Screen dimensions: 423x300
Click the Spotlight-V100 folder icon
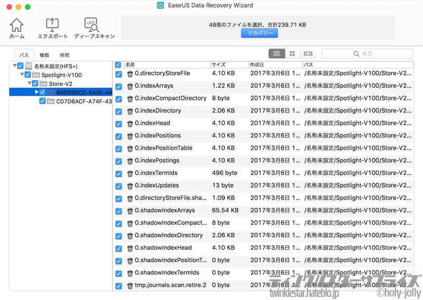tap(36, 74)
